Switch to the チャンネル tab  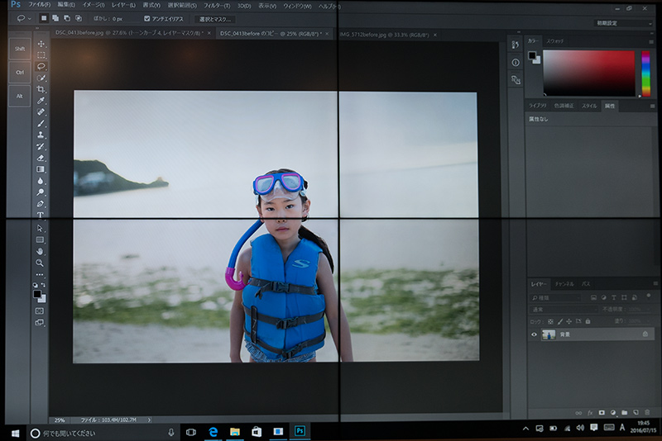point(564,283)
